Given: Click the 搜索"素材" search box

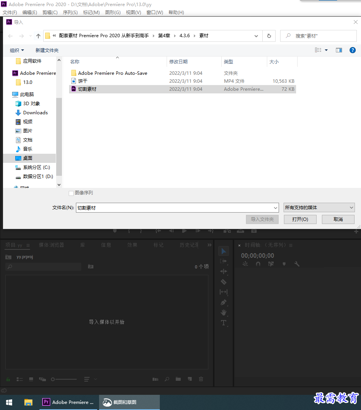Looking at the screenshot, I should click(318, 36).
